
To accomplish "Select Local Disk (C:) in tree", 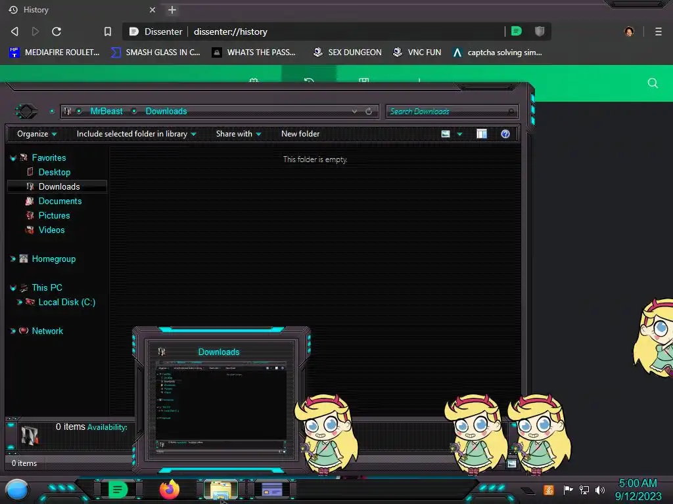I will (67, 302).
